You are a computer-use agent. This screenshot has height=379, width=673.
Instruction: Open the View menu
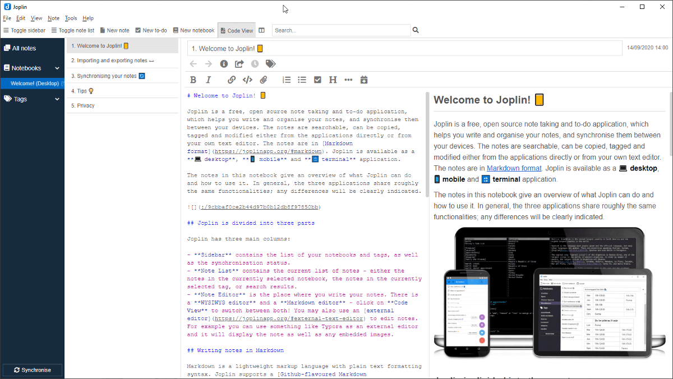click(x=36, y=19)
